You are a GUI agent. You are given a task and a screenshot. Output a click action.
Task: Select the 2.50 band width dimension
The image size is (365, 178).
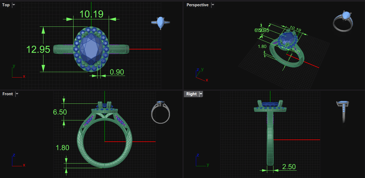pyautogui.click(x=289, y=167)
